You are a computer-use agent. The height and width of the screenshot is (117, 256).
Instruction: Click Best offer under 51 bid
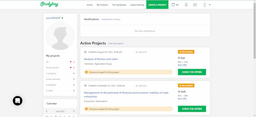(x=182, y=65)
